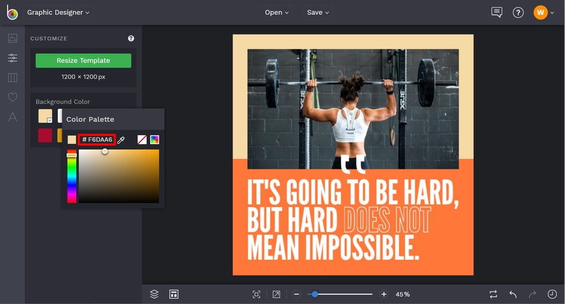Screen dimensions: 565x304
Task: Click the BeFunky logo icon
Action: tap(12, 13)
